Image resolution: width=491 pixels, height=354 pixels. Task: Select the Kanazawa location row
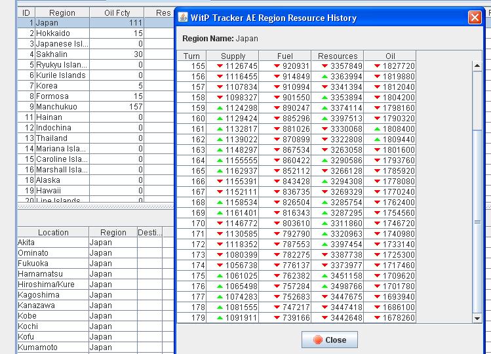click(96, 305)
